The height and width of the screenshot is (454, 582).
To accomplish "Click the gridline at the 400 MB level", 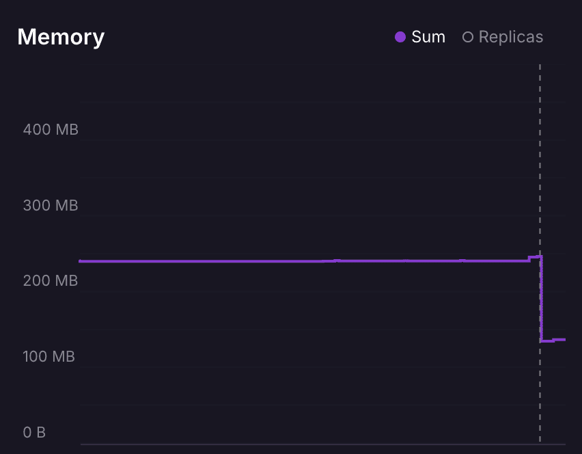I will (307, 140).
